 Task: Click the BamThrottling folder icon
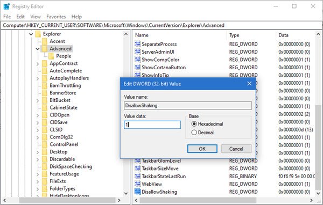point(45,85)
